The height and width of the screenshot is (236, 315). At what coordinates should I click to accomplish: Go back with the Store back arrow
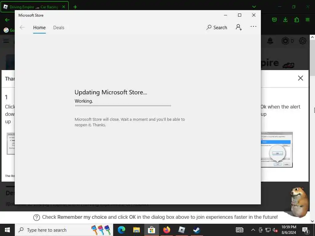22,27
